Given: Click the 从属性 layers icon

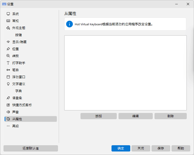Looking at the screenshot, I should 8,119.
